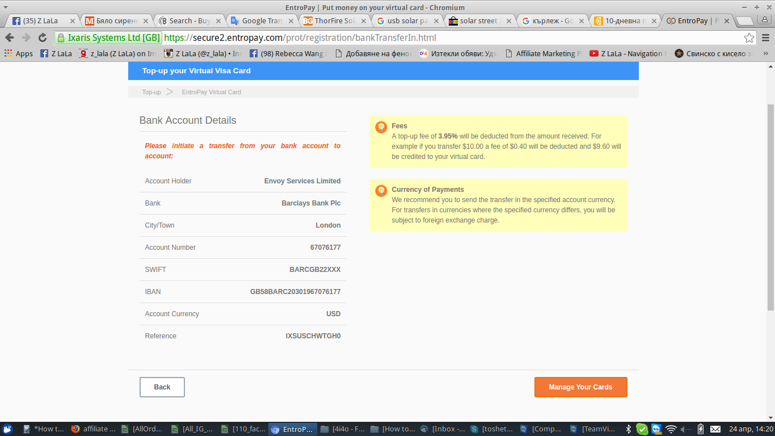The image size is (775, 436).
Task: Open the TeamViewer tray icon
Action: pos(656,429)
